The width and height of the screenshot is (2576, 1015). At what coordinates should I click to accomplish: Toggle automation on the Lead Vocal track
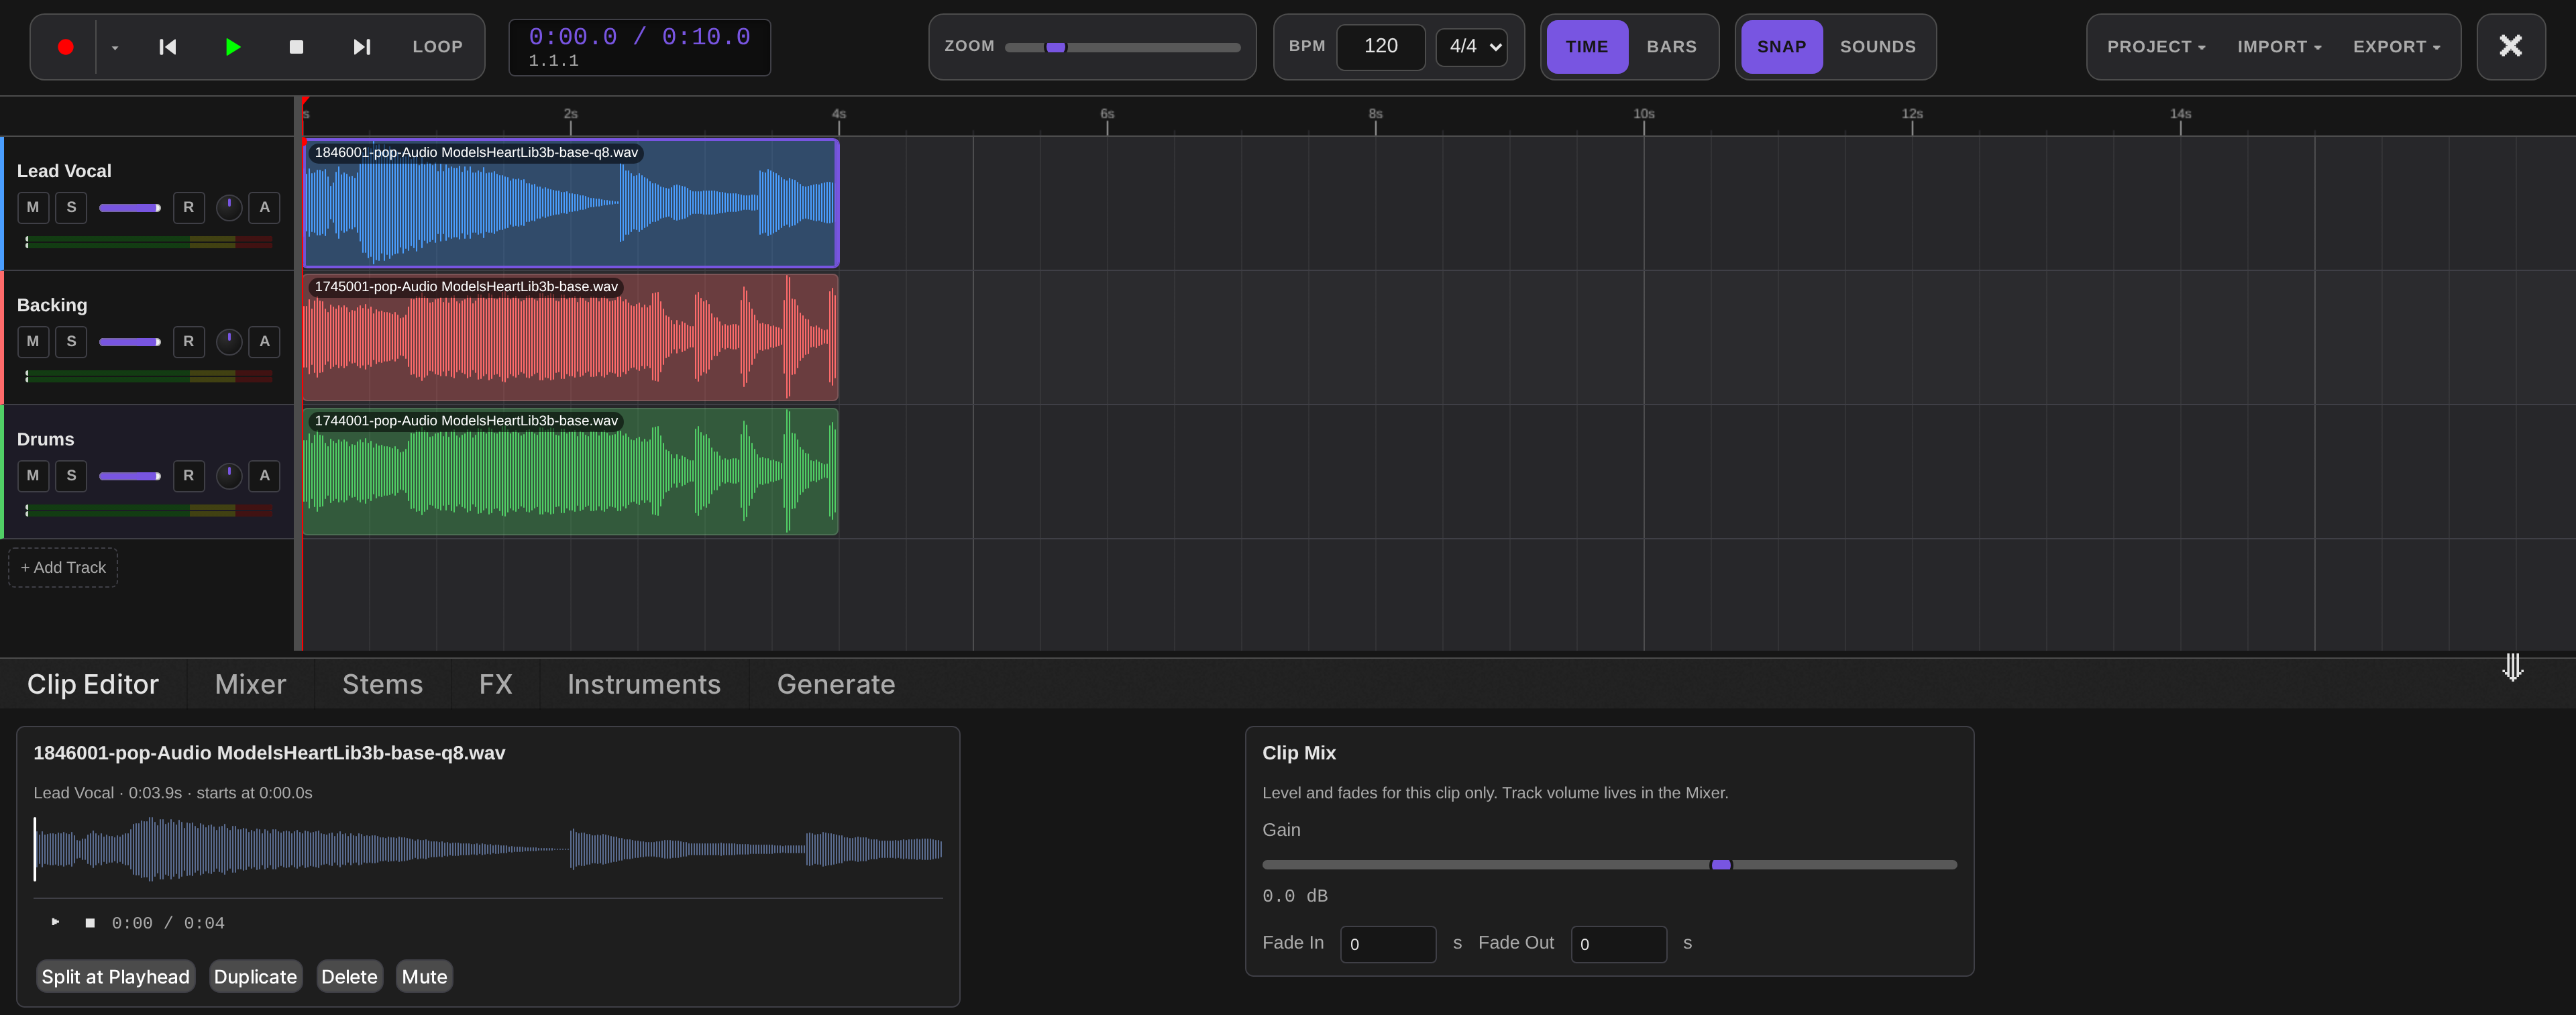[264, 207]
